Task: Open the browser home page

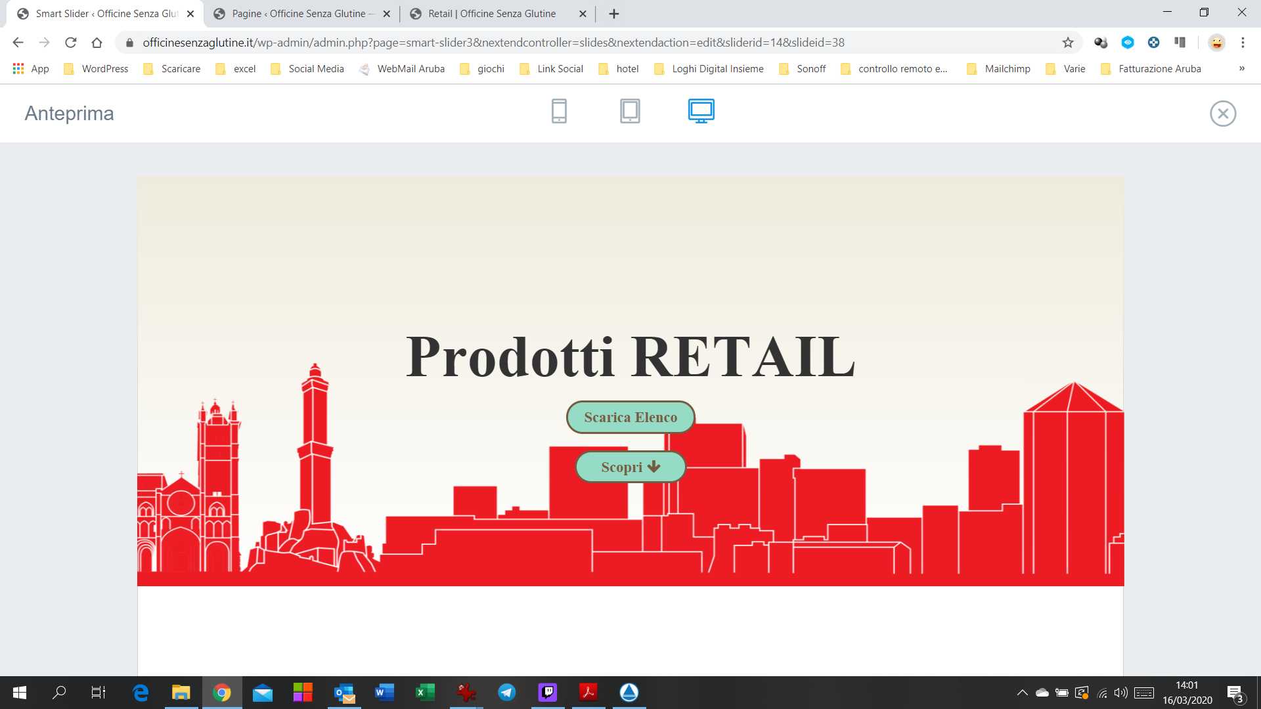Action: pyautogui.click(x=97, y=43)
